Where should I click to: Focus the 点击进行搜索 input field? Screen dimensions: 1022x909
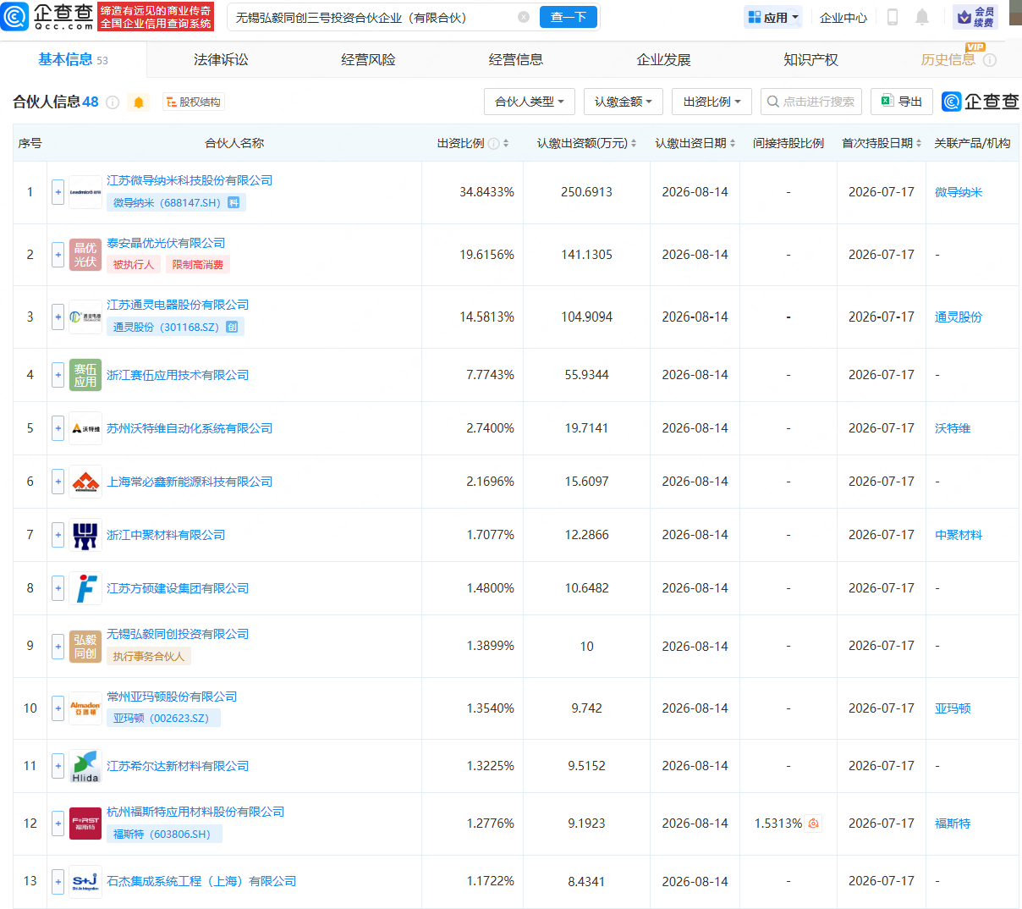coord(811,102)
